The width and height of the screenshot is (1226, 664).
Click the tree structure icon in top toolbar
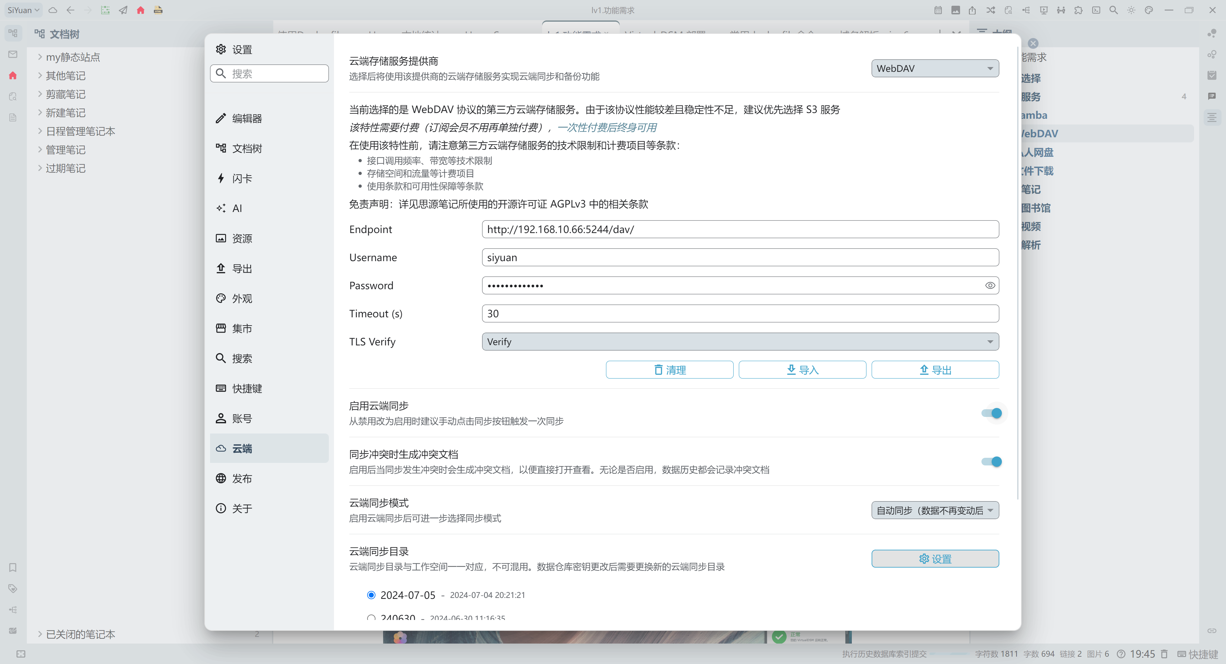[x=1025, y=10]
